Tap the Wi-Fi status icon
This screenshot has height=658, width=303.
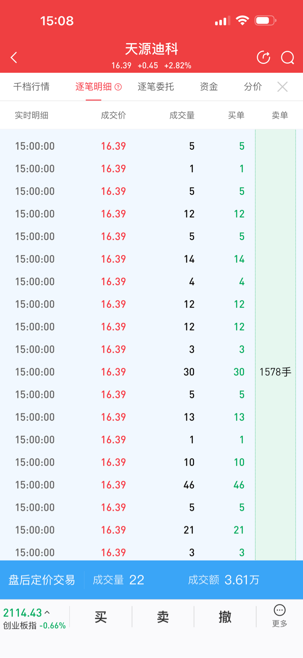click(x=242, y=21)
